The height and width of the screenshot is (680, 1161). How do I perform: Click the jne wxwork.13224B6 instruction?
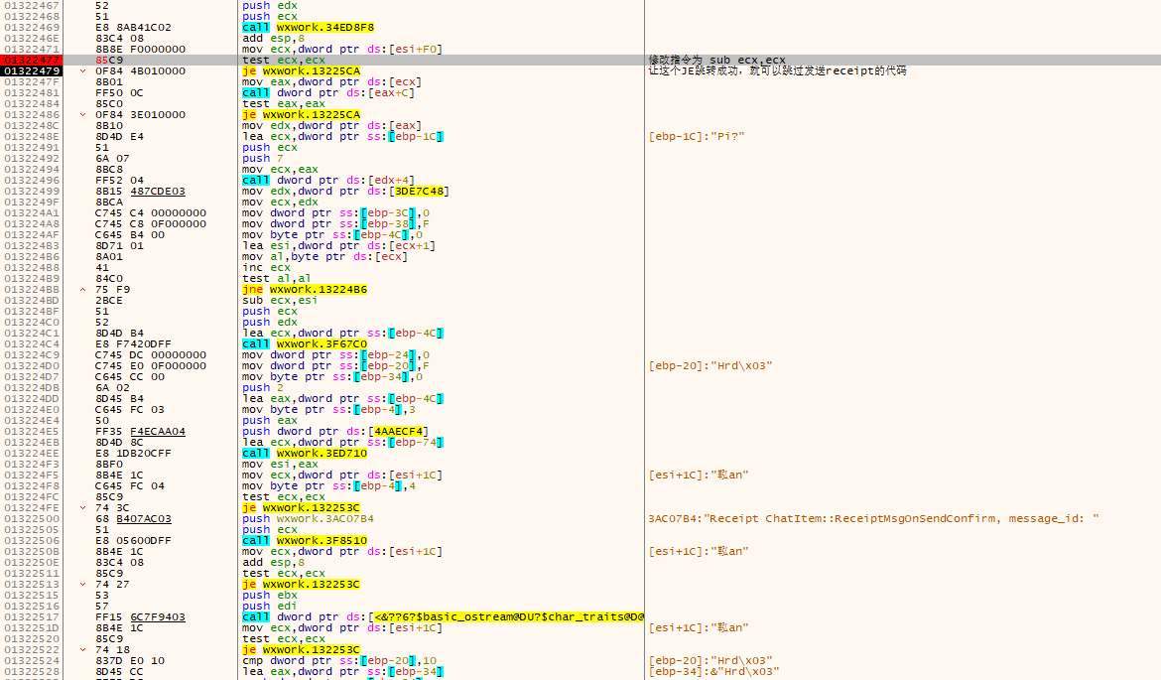coord(305,290)
